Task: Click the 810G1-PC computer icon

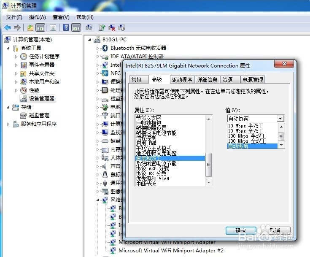Action: coord(97,40)
